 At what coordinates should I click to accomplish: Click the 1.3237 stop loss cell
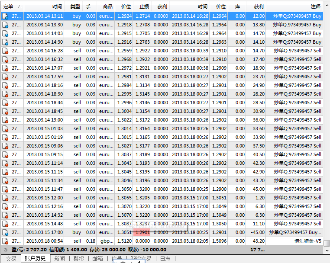(142, 224)
